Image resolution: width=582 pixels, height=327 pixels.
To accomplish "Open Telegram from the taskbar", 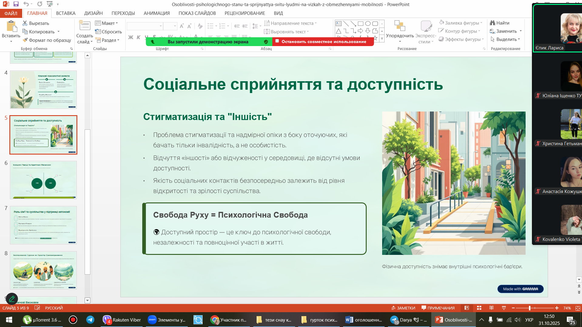I will (x=90, y=320).
